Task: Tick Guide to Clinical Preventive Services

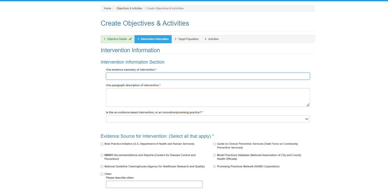Action: (x=215, y=144)
